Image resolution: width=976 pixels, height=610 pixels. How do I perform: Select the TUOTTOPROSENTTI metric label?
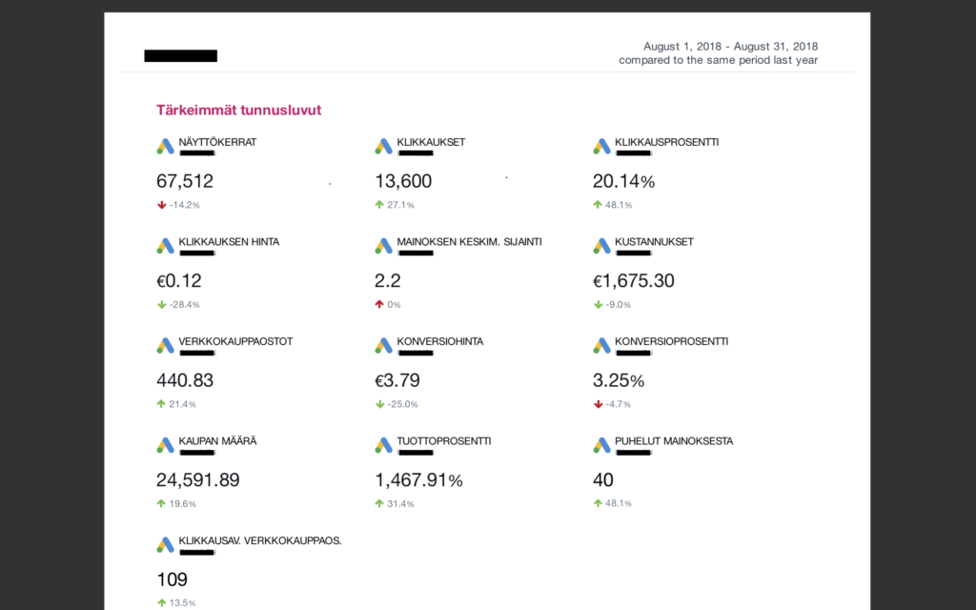[x=444, y=440]
